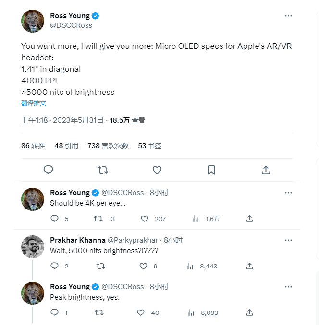This screenshot has width=319, height=325.
Task: Open more options on Prakhar Khanna's reply
Action: (x=288, y=240)
